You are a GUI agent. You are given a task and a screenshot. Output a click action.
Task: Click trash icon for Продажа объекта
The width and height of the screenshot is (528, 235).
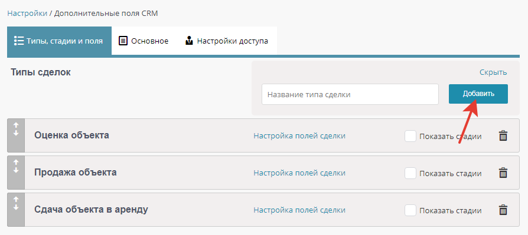point(503,173)
